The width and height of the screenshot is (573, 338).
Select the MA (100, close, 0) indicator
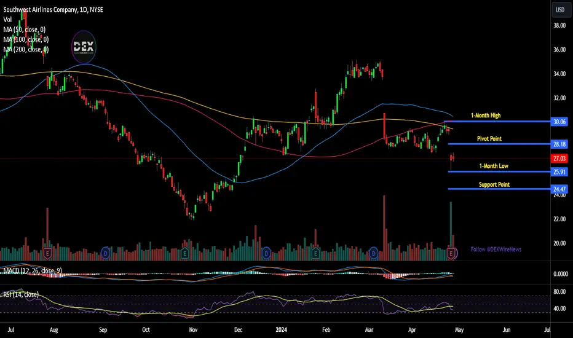pos(26,39)
